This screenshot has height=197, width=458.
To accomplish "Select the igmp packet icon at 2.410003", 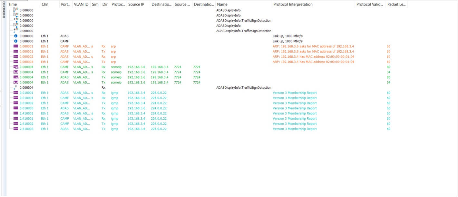I will click(x=16, y=129).
